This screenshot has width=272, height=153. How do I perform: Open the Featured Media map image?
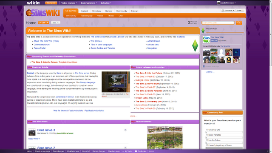tap(165, 137)
